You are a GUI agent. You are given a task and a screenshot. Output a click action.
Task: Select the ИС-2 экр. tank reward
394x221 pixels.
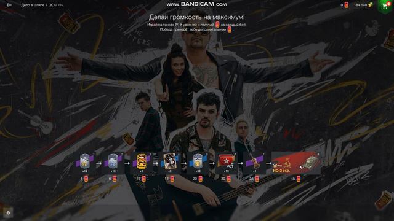(x=296, y=163)
